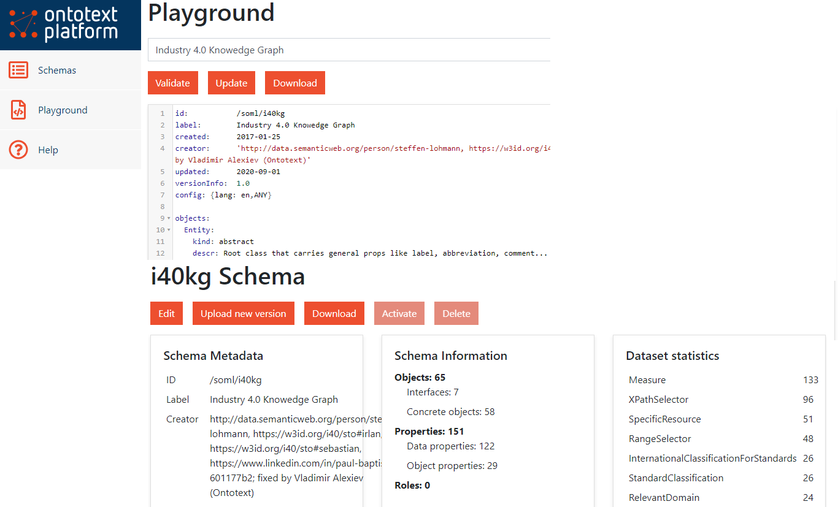Click the Playground code file icon
Viewport: 838px width, 507px height.
tap(18, 110)
